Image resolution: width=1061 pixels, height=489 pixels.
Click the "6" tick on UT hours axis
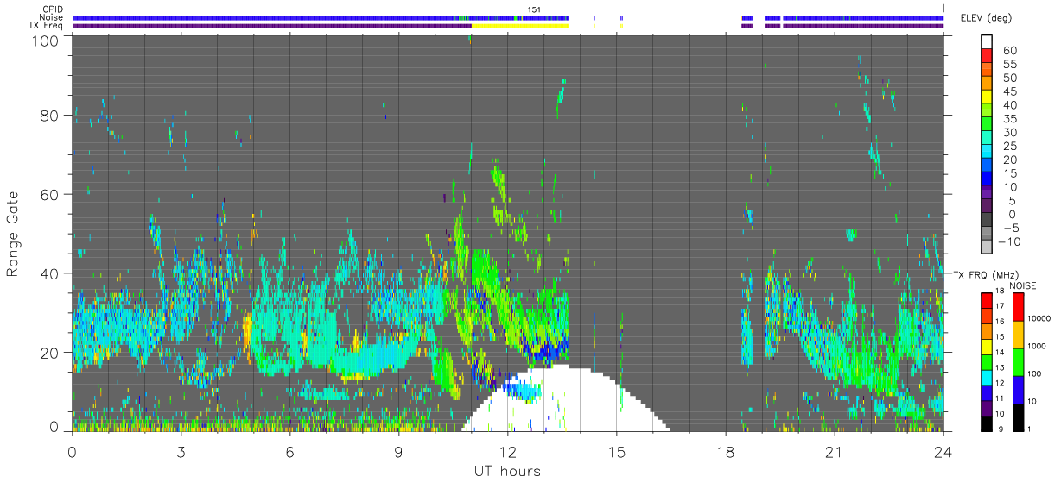[x=289, y=451]
